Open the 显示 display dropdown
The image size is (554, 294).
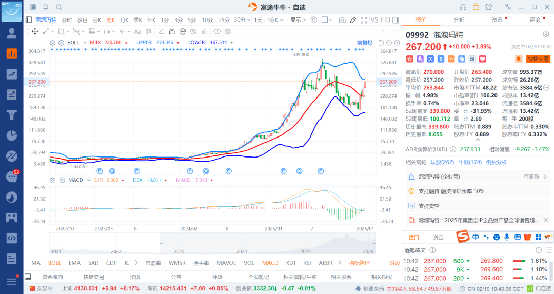298,20
